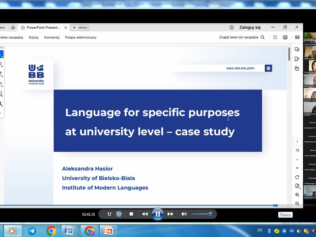Image resolution: width=316 pixels, height=237 pixels.
Task: Adjust the player volume slider
Action: [201, 214]
